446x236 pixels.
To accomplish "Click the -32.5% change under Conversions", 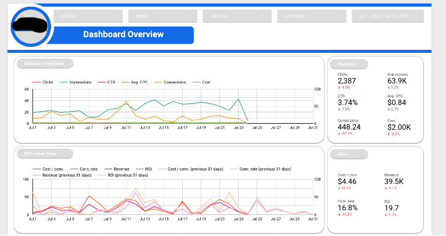I will click(x=345, y=134).
